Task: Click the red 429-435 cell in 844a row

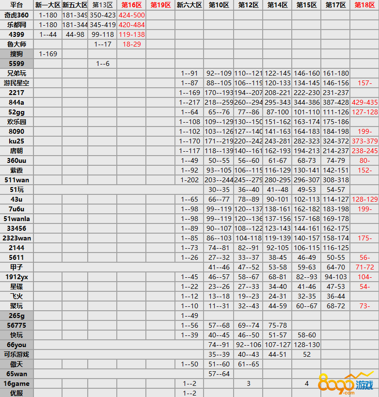Action: coord(364,102)
